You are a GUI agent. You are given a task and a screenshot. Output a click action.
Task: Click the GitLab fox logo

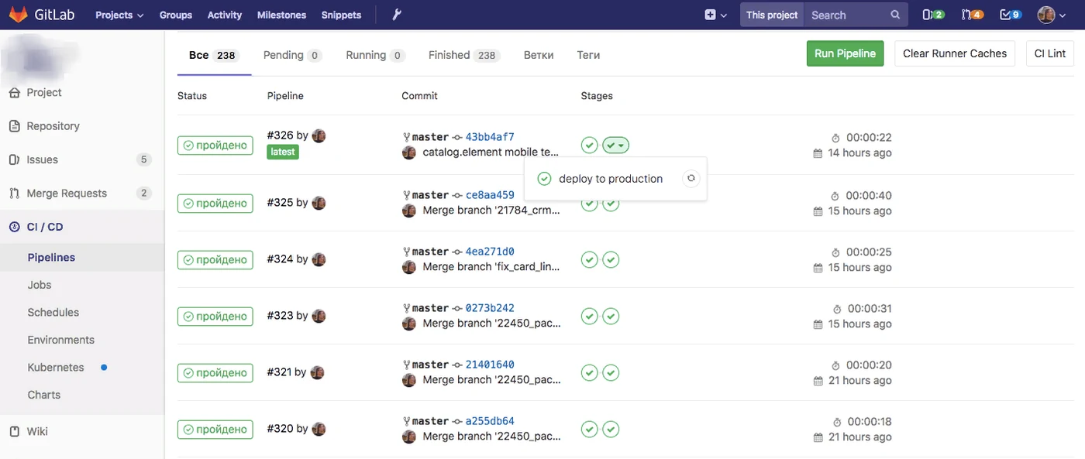coord(17,15)
